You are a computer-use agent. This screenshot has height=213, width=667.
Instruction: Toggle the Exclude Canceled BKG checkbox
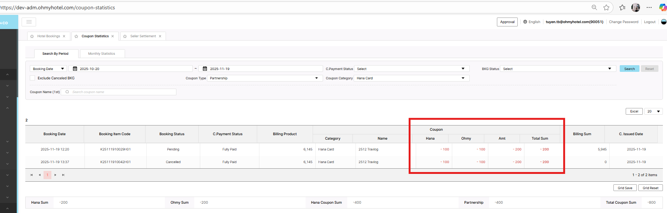pos(32,78)
